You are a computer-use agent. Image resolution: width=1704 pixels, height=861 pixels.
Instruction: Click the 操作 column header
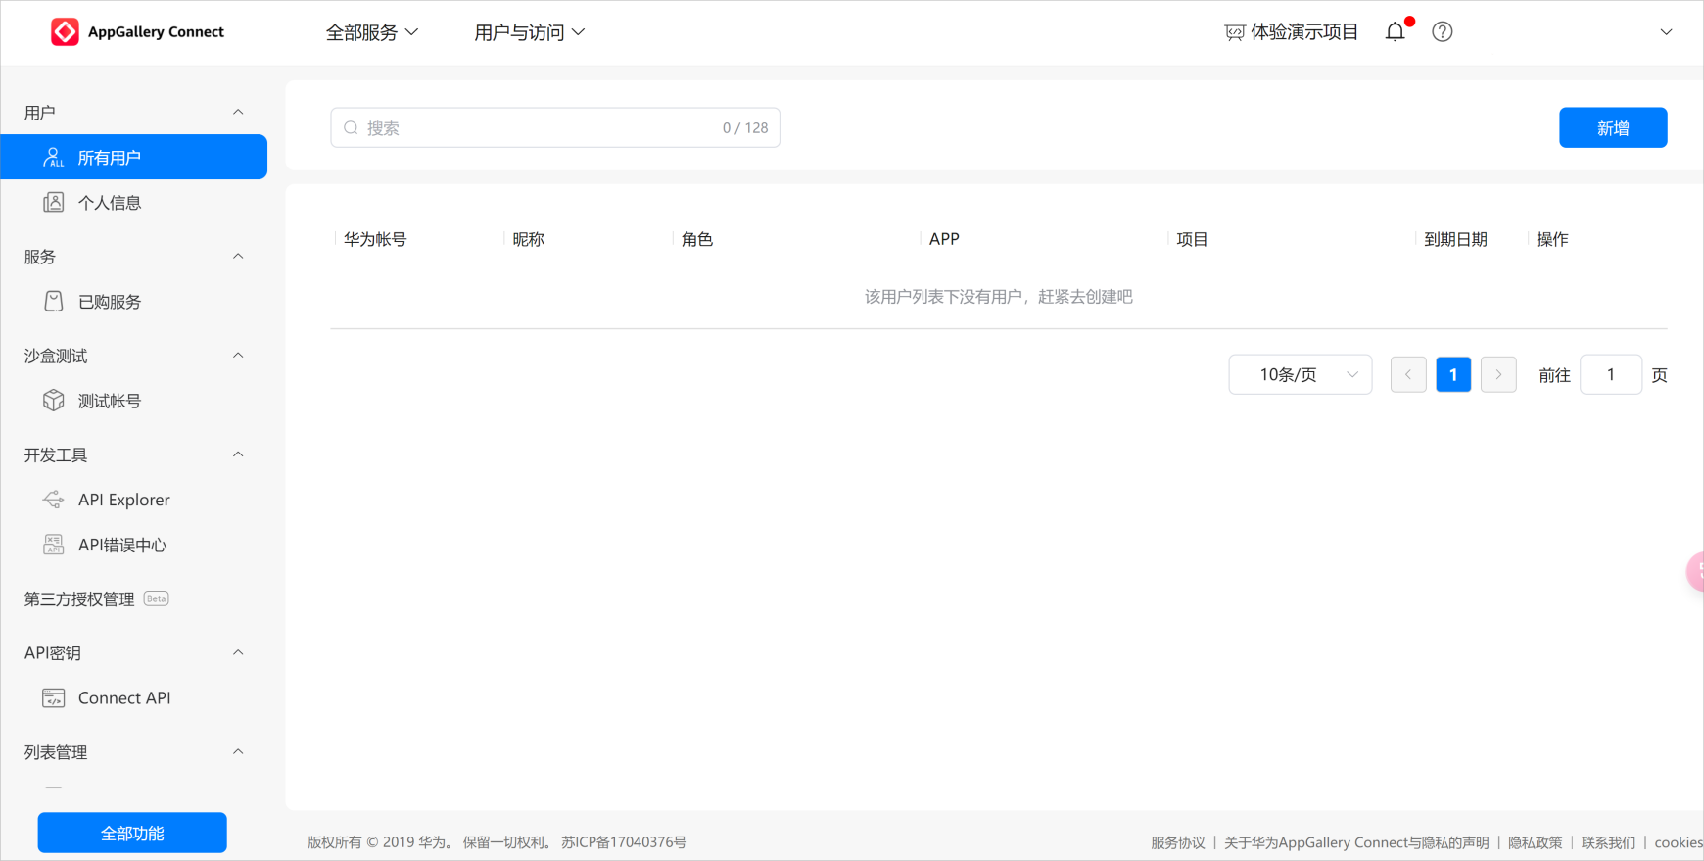click(1552, 239)
